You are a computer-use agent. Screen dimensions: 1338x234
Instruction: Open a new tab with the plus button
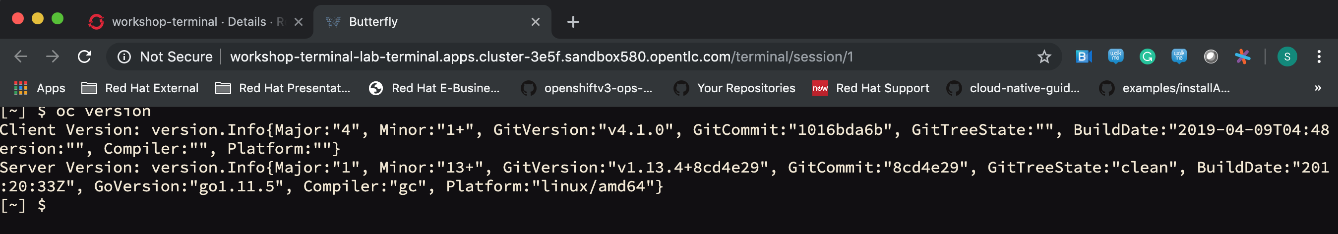573,22
